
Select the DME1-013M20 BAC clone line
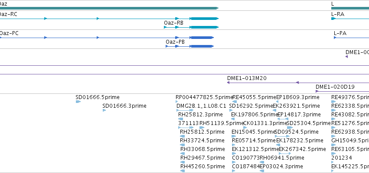(x=298, y=83)
